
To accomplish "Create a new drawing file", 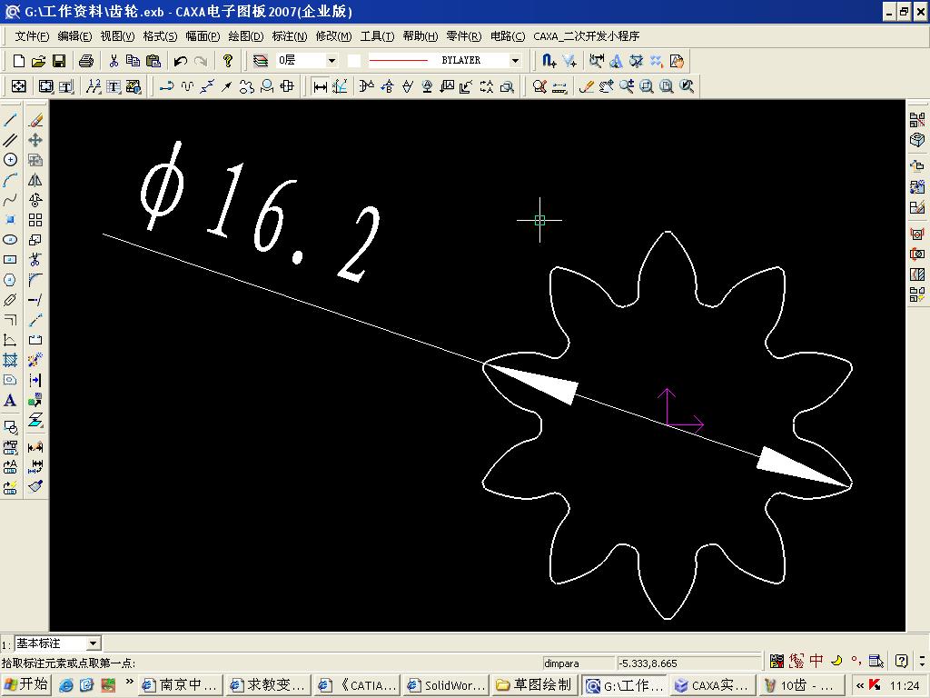I will click(x=19, y=61).
